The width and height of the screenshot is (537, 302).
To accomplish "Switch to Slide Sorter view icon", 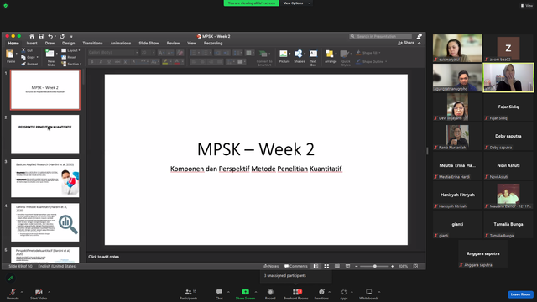I will point(326,266).
